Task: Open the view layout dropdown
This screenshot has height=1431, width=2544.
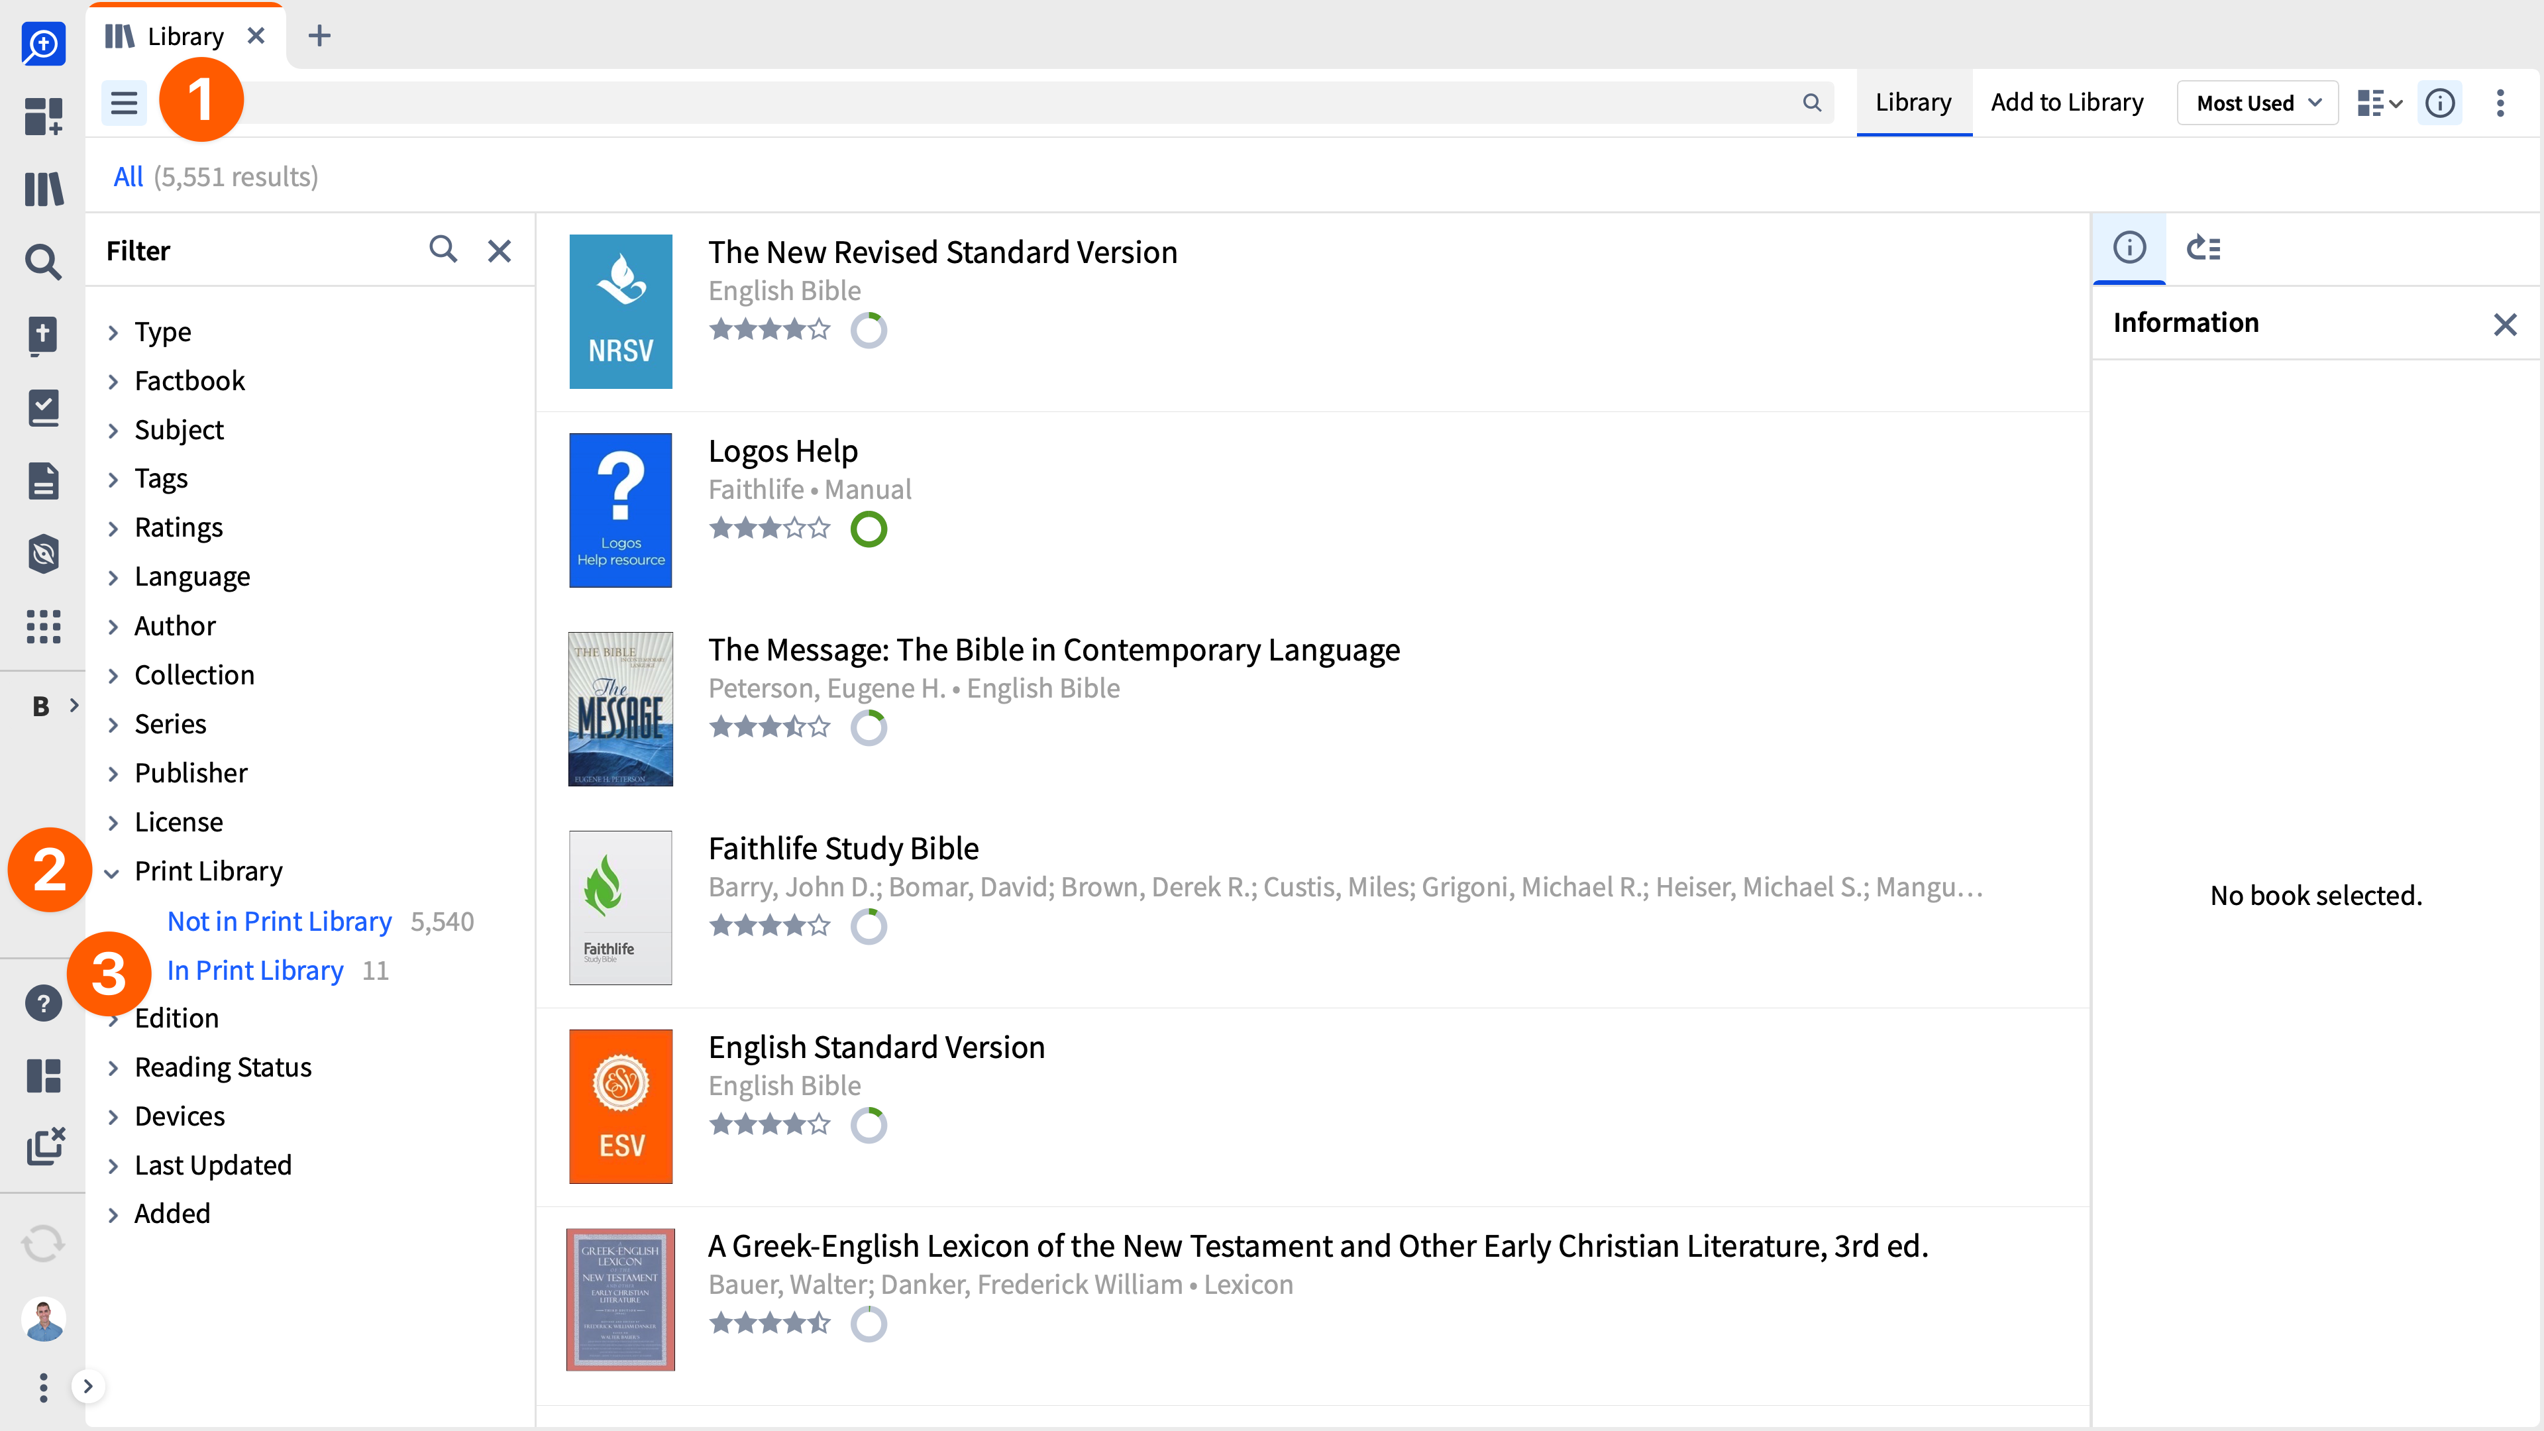Action: pos(2379,103)
